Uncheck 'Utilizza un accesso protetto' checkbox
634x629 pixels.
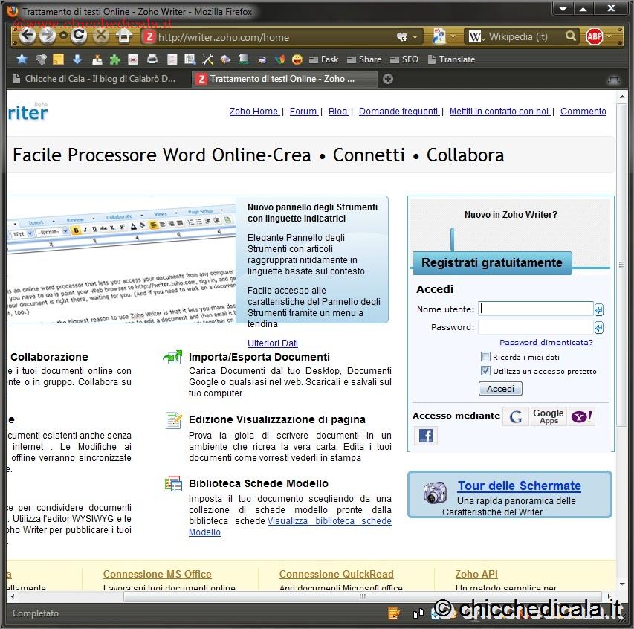click(485, 370)
